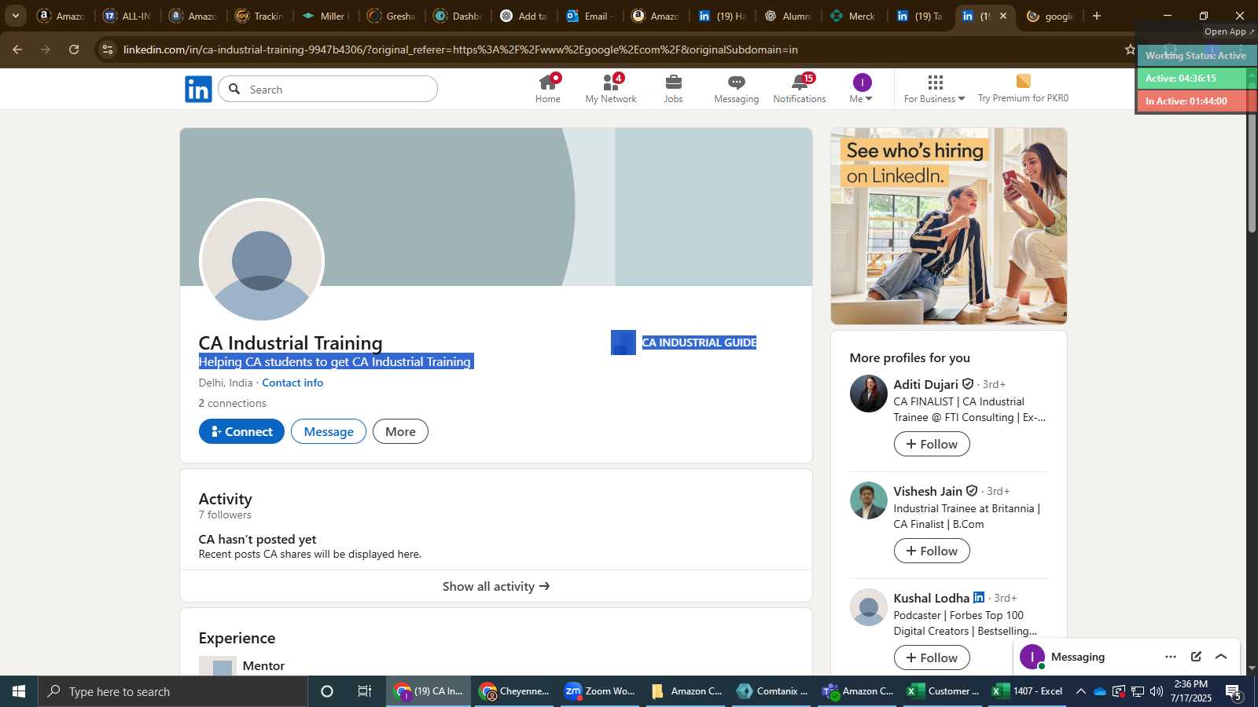The image size is (1258, 707).
Task: Follow Kushal Lodha
Action: click(932, 658)
